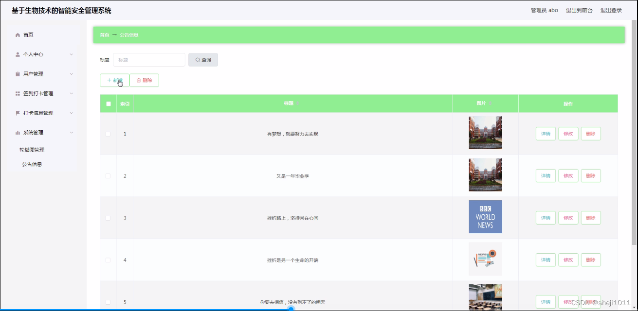Select the grid icon beside 签到打卡管理
638x311 pixels.
18,93
